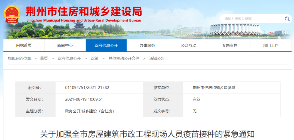Select the 政府信息公开 navigation tab
The width and height of the screenshot is (294, 140).
pyautogui.click(x=106, y=45)
